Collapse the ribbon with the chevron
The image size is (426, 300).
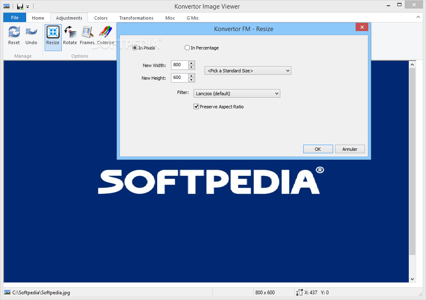(x=418, y=17)
